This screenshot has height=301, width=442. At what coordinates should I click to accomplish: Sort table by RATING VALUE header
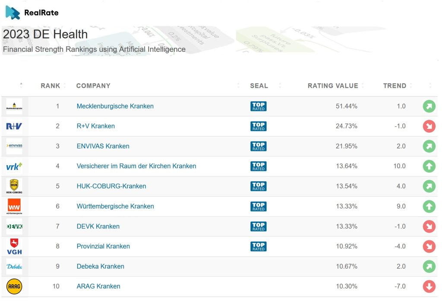pos(333,86)
